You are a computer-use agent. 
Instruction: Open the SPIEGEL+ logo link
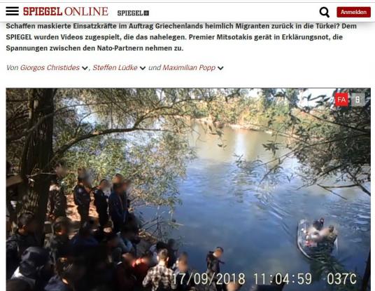point(133,13)
